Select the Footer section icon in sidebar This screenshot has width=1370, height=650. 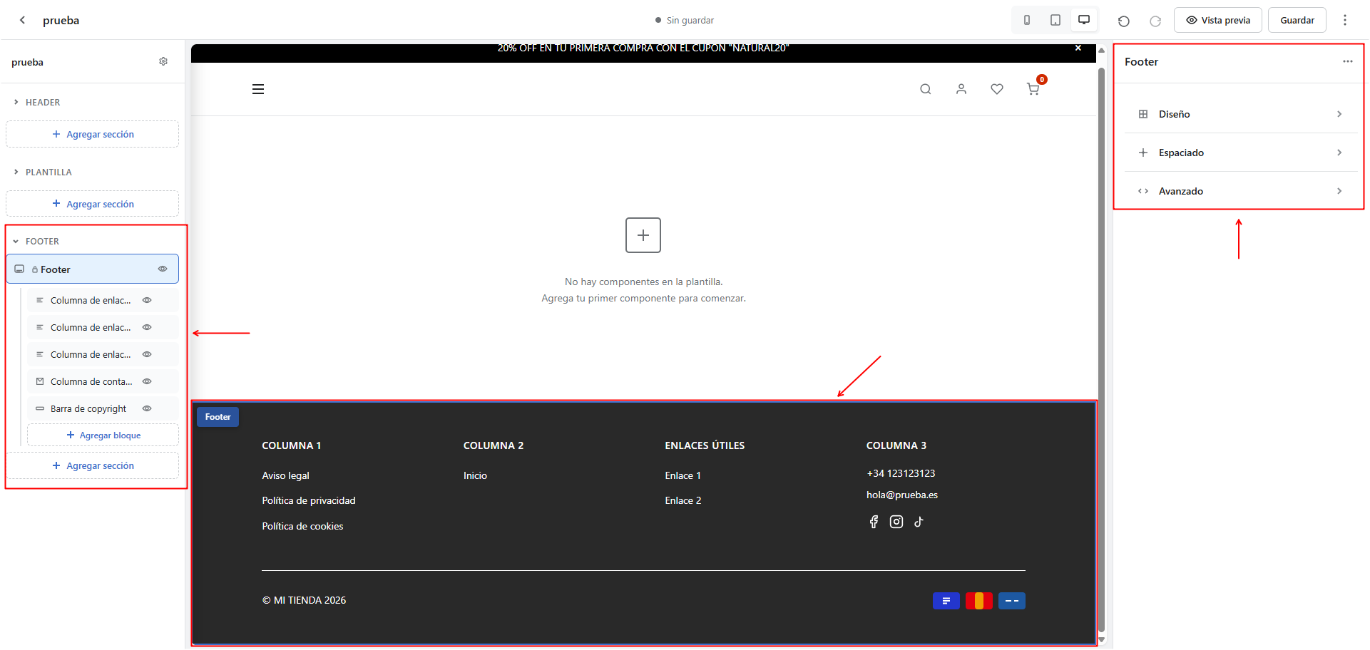[x=19, y=269]
